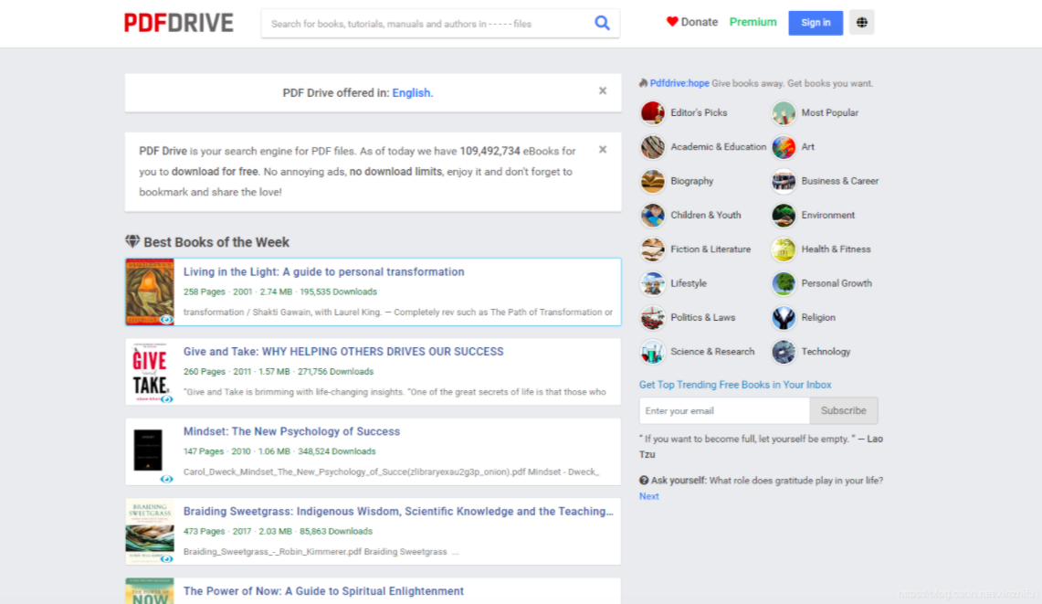The height and width of the screenshot is (604, 1042).
Task: Click the 'Best Books of the Week' heading
Action: pos(216,242)
